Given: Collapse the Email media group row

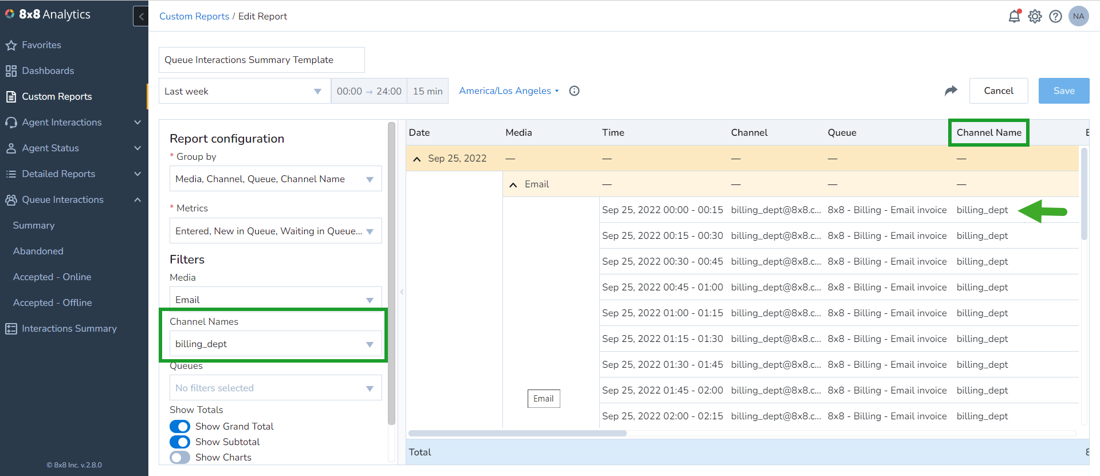Looking at the screenshot, I should [x=513, y=185].
